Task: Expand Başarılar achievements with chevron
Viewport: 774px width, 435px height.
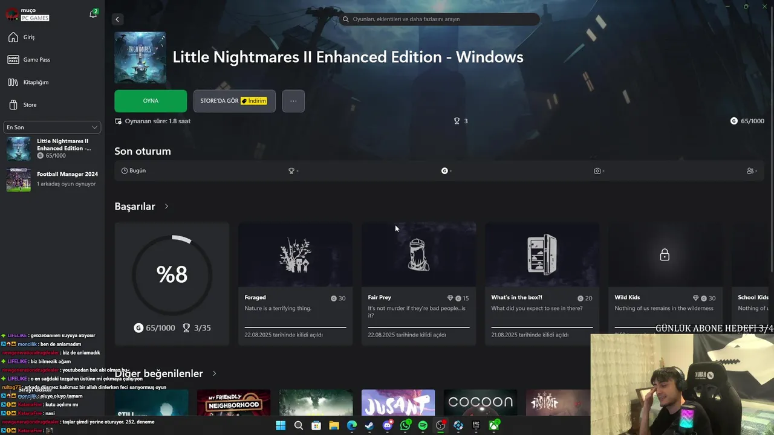Action: tap(166, 207)
